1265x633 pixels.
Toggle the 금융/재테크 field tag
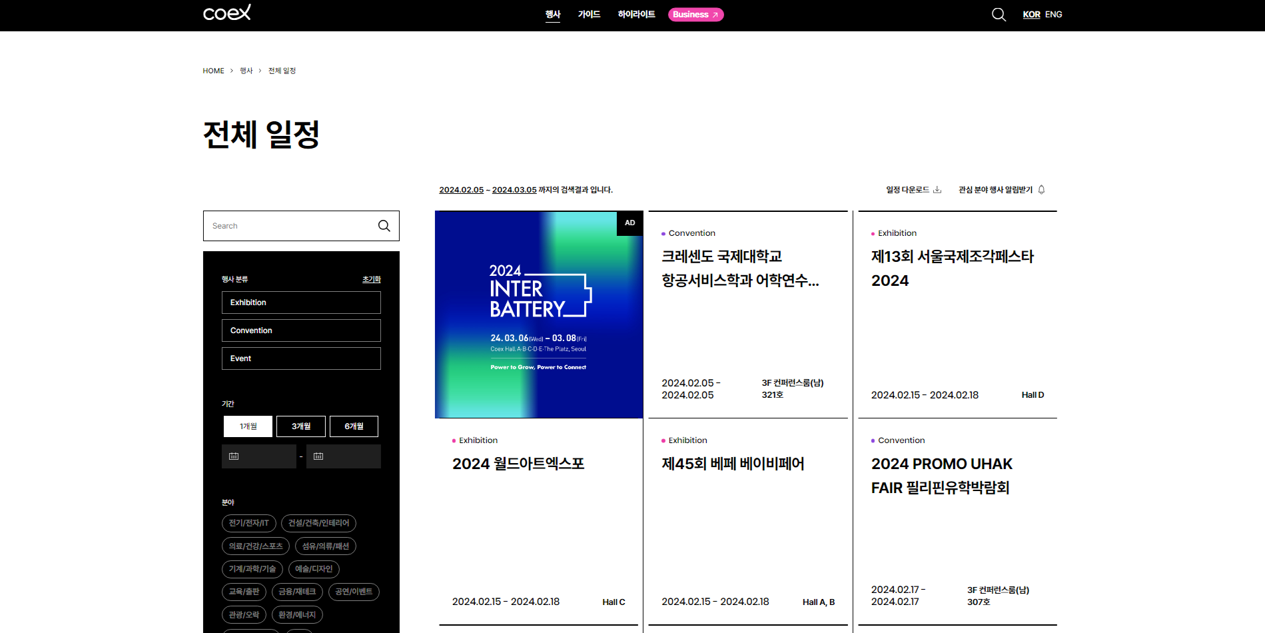coord(297,592)
